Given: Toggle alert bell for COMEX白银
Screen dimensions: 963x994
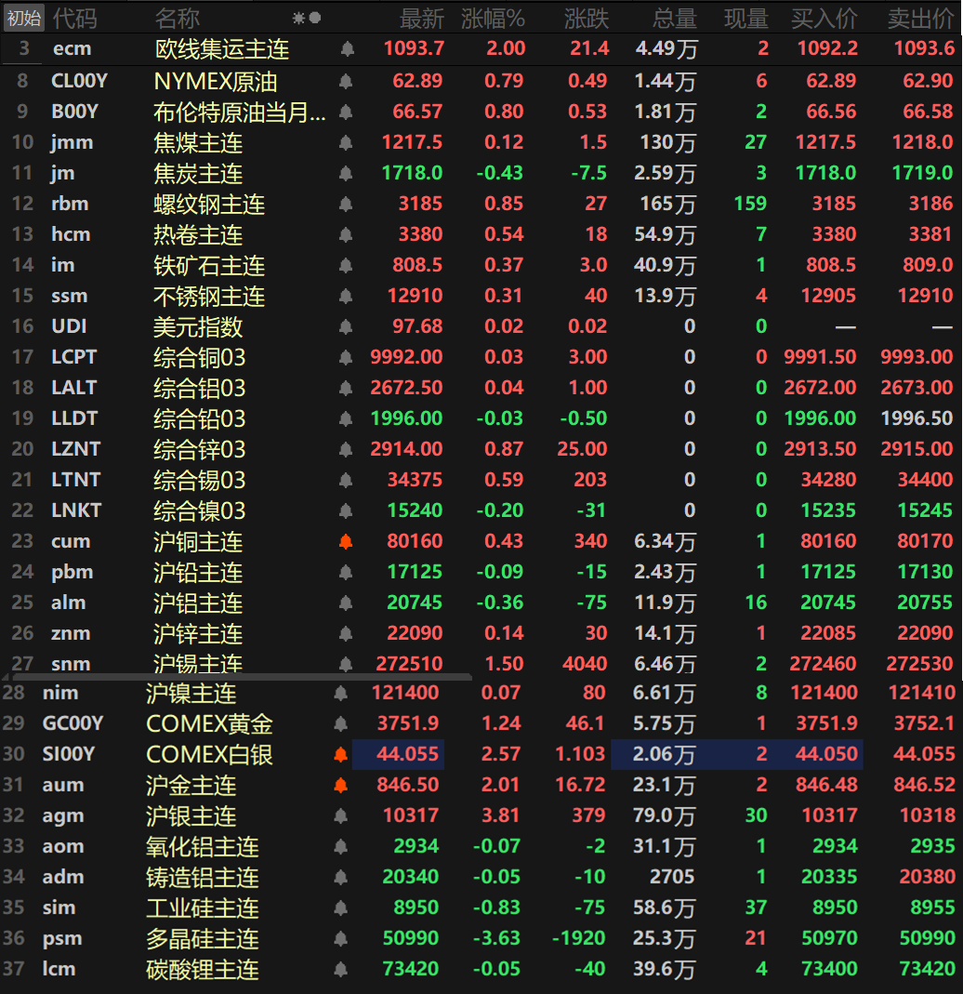Looking at the screenshot, I should 340,754.
